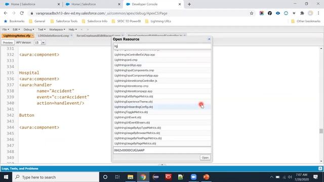Select LightningInterestcompController.js in the list
The width and height of the screenshot is (324, 182).
coord(162,81)
